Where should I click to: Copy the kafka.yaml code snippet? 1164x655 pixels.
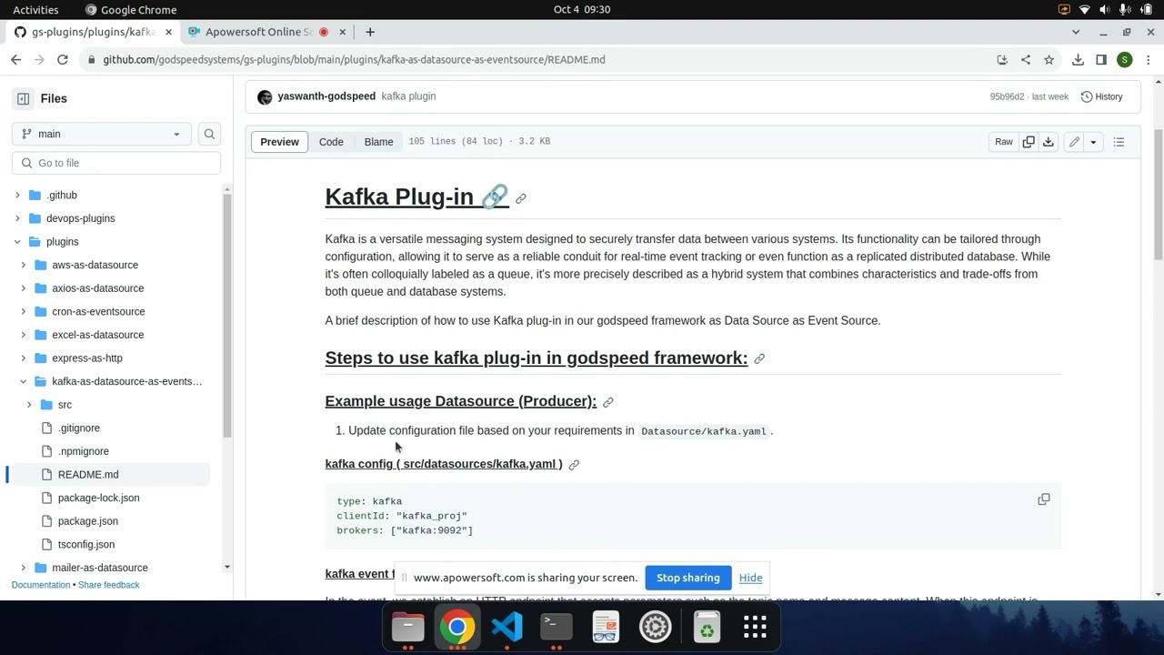1043,499
